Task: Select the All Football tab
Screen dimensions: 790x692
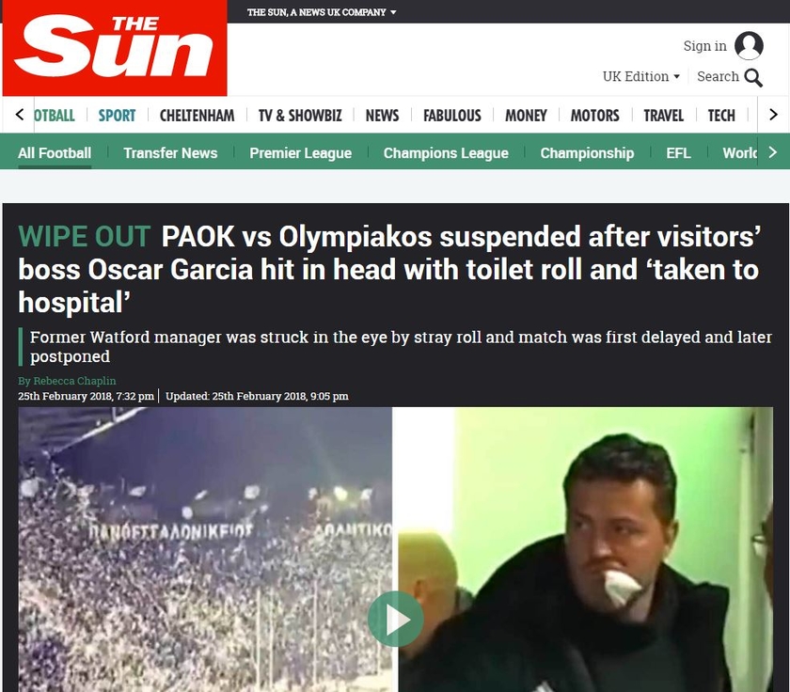Action: tap(55, 152)
